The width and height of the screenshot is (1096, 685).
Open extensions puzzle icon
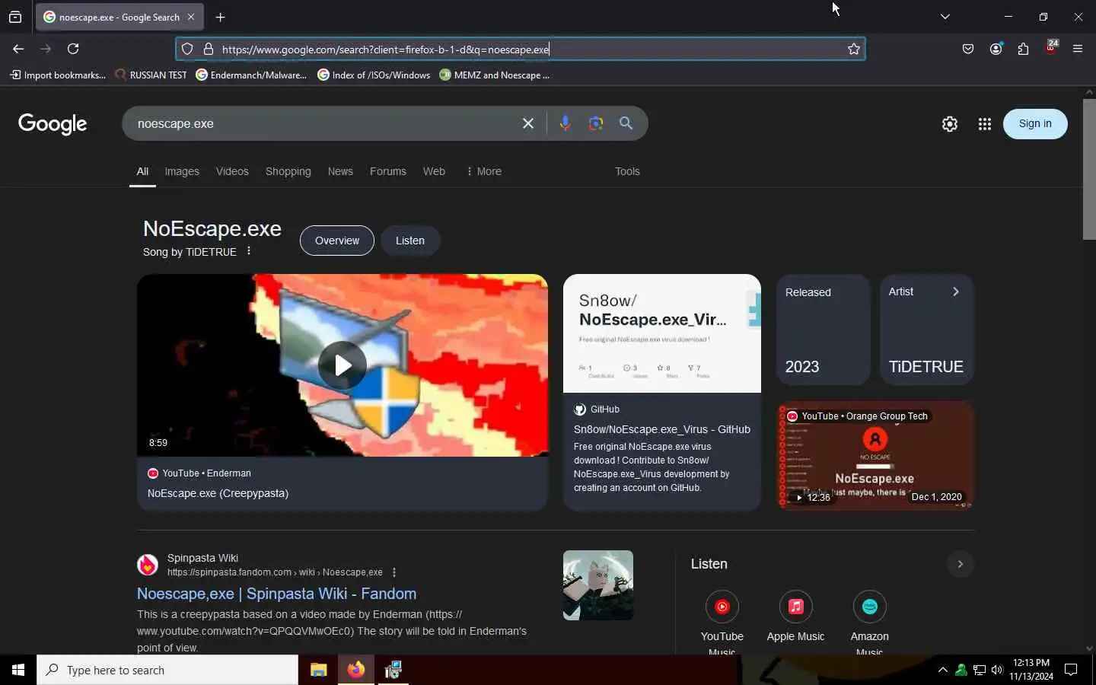point(1023,49)
